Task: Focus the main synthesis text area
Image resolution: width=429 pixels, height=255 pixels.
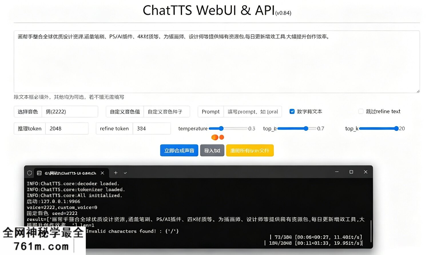Action: click(217, 62)
